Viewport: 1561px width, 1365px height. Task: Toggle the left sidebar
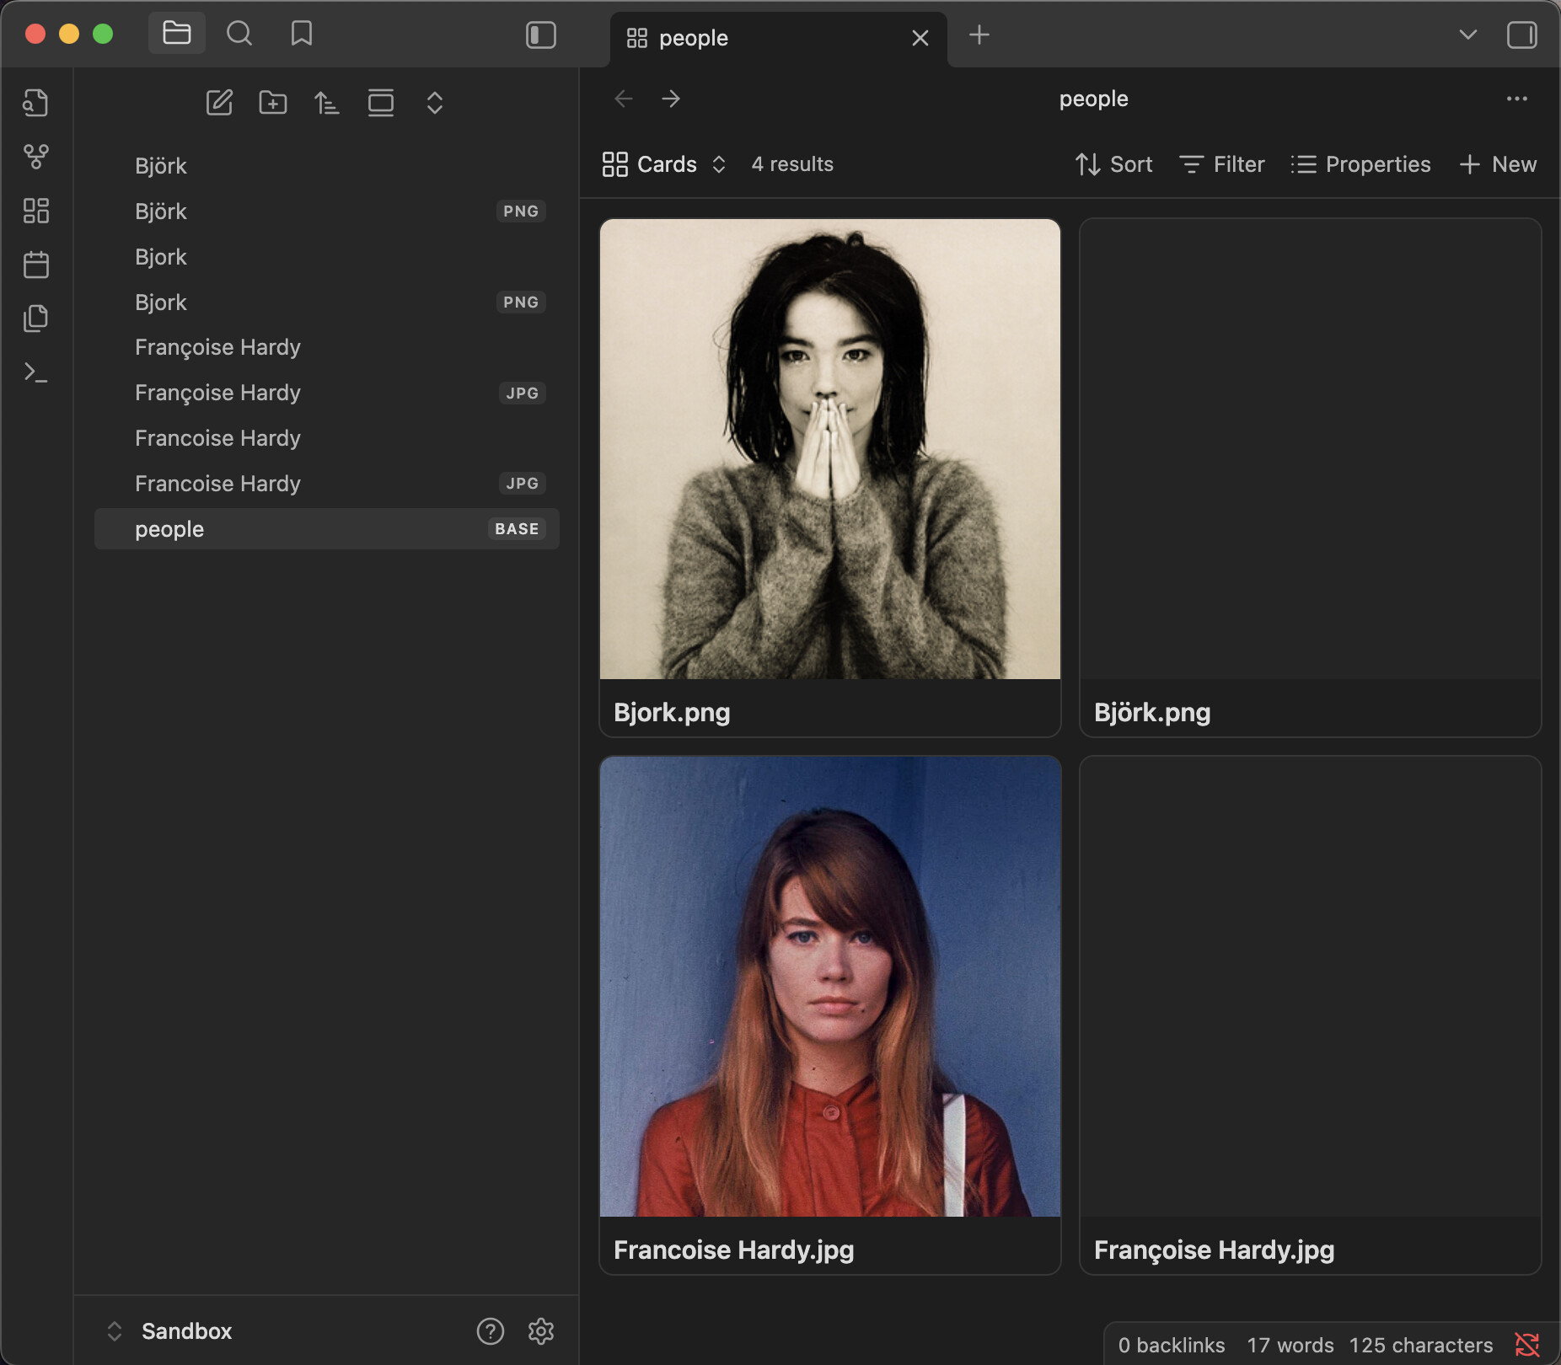(x=541, y=35)
